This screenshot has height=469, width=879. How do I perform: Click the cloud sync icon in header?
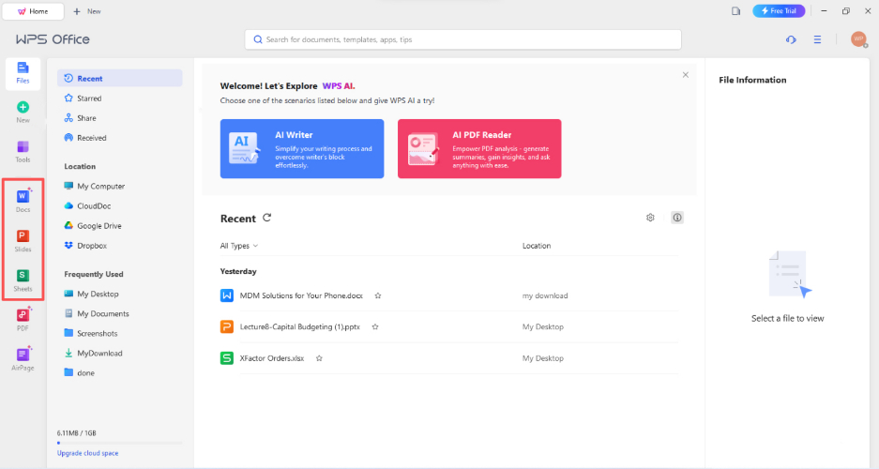pyautogui.click(x=791, y=39)
